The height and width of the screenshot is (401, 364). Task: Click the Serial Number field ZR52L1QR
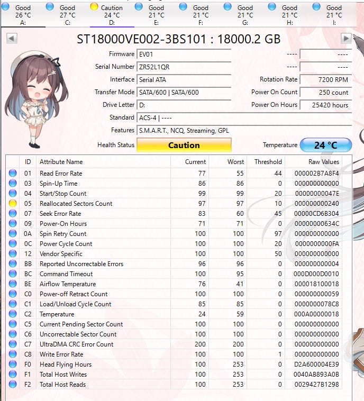tap(184, 67)
